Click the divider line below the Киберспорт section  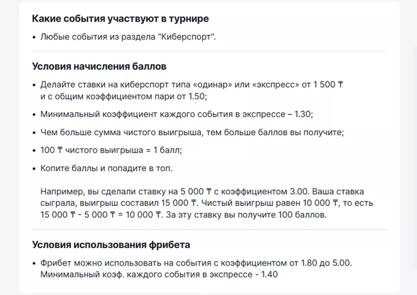[x=210, y=51]
